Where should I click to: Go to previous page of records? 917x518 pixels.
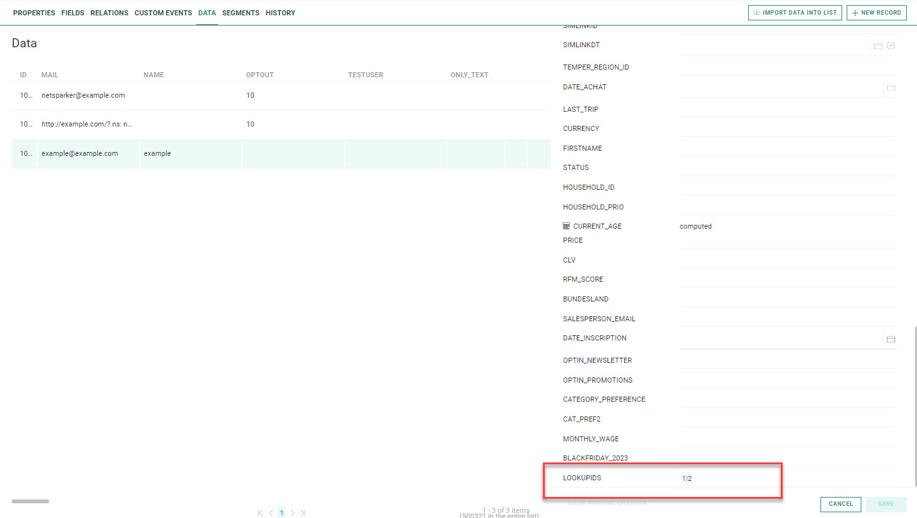coord(271,512)
